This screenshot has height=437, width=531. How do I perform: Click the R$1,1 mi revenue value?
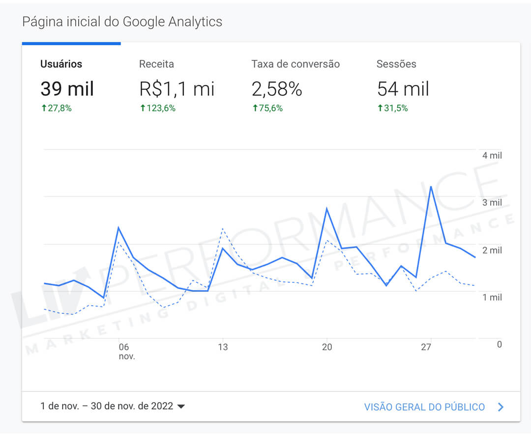point(177,89)
